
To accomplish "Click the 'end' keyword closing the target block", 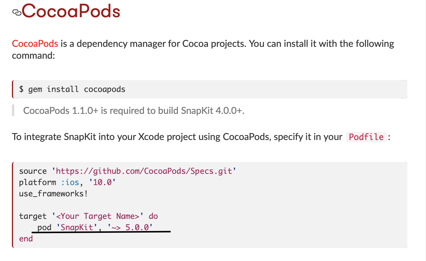I will click(26, 239).
